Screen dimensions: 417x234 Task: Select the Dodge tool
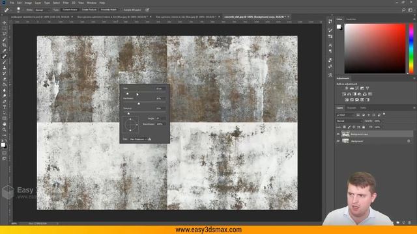click(5, 96)
